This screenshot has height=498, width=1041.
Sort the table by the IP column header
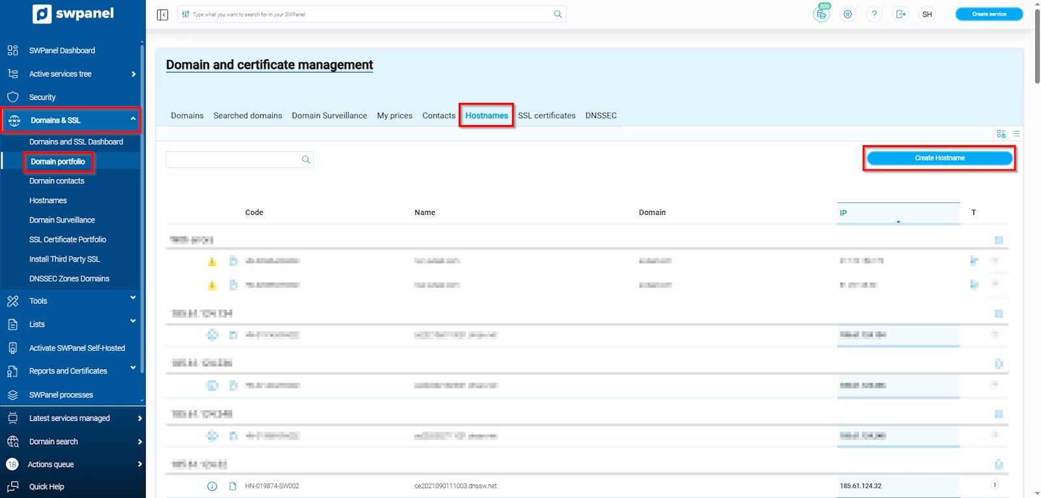[898, 213]
